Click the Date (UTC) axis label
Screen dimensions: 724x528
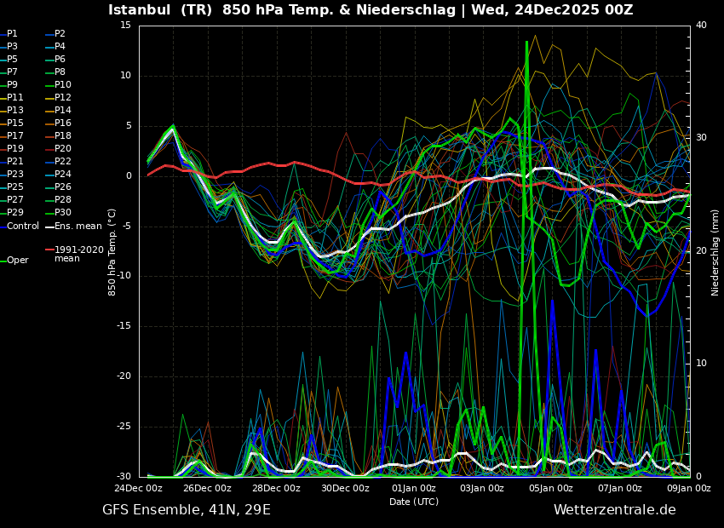[414, 502]
